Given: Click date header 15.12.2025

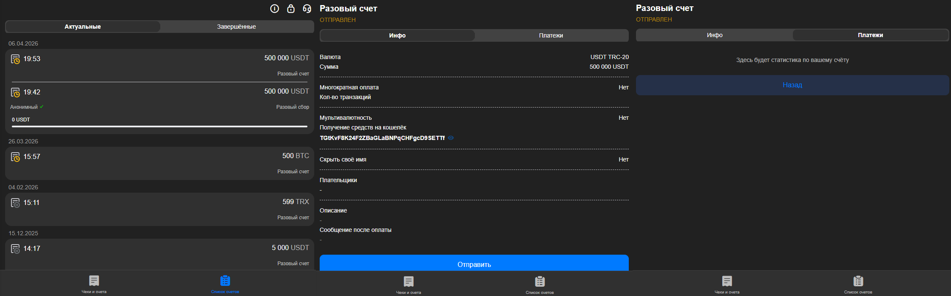Looking at the screenshot, I should (23, 233).
